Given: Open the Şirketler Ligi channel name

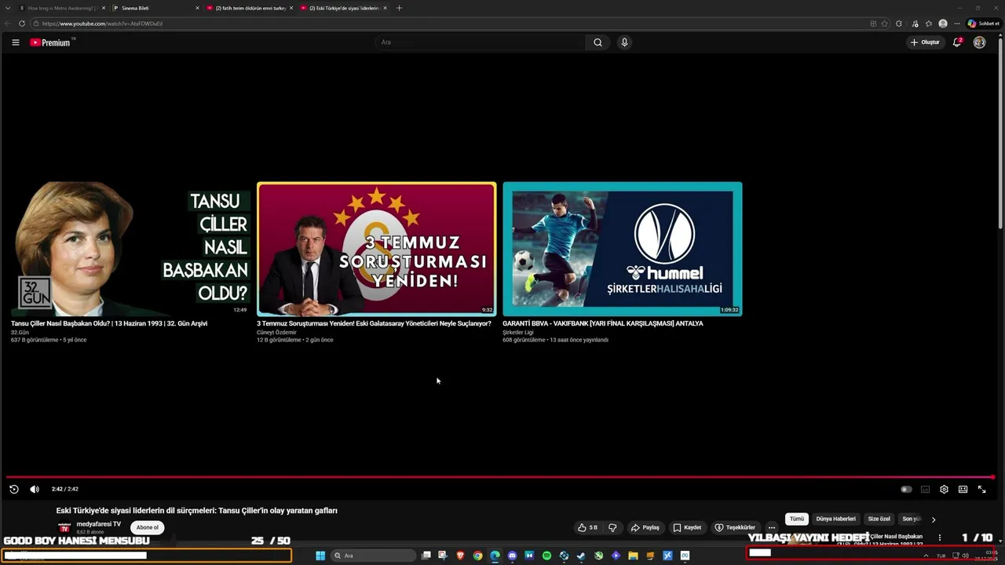Looking at the screenshot, I should (517, 332).
